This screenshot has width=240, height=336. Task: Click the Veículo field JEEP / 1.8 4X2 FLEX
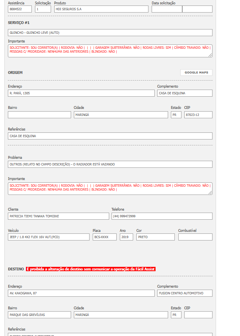point(49,237)
